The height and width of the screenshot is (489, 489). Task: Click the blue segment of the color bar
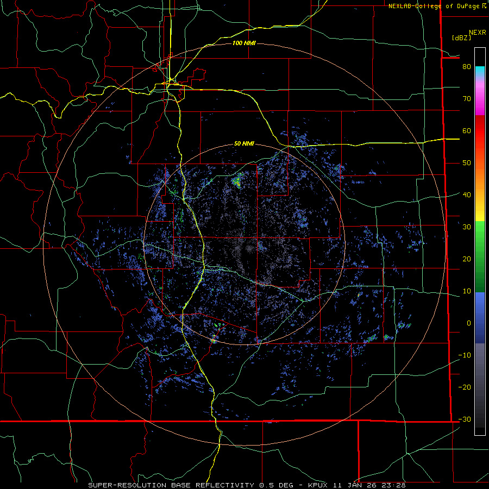[x=480, y=317]
